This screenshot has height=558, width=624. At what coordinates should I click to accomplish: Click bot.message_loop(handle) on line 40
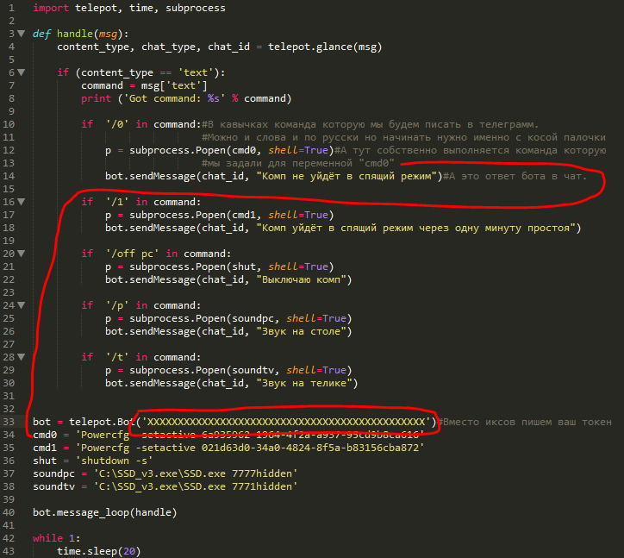(x=105, y=512)
